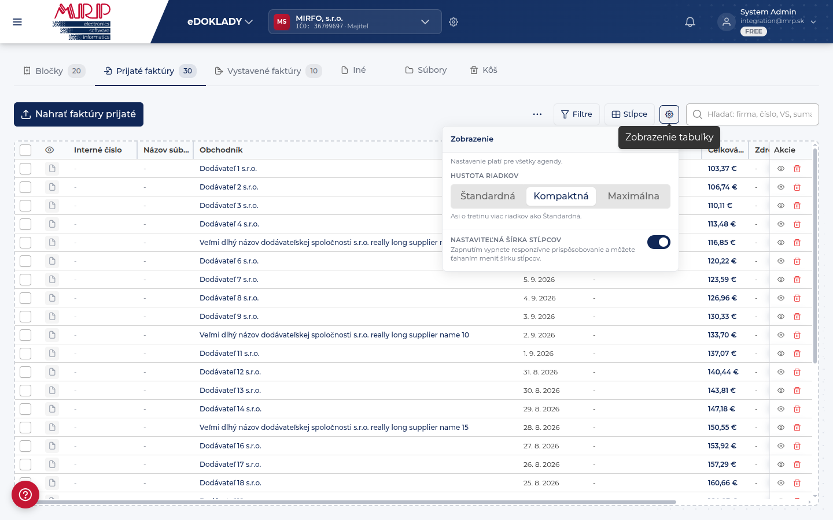Open the hamburger navigation menu

click(17, 22)
